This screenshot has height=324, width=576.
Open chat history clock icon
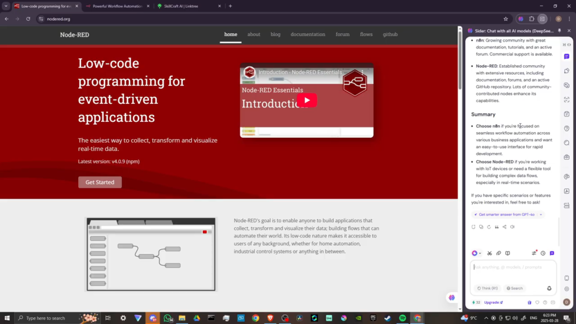tap(543, 253)
